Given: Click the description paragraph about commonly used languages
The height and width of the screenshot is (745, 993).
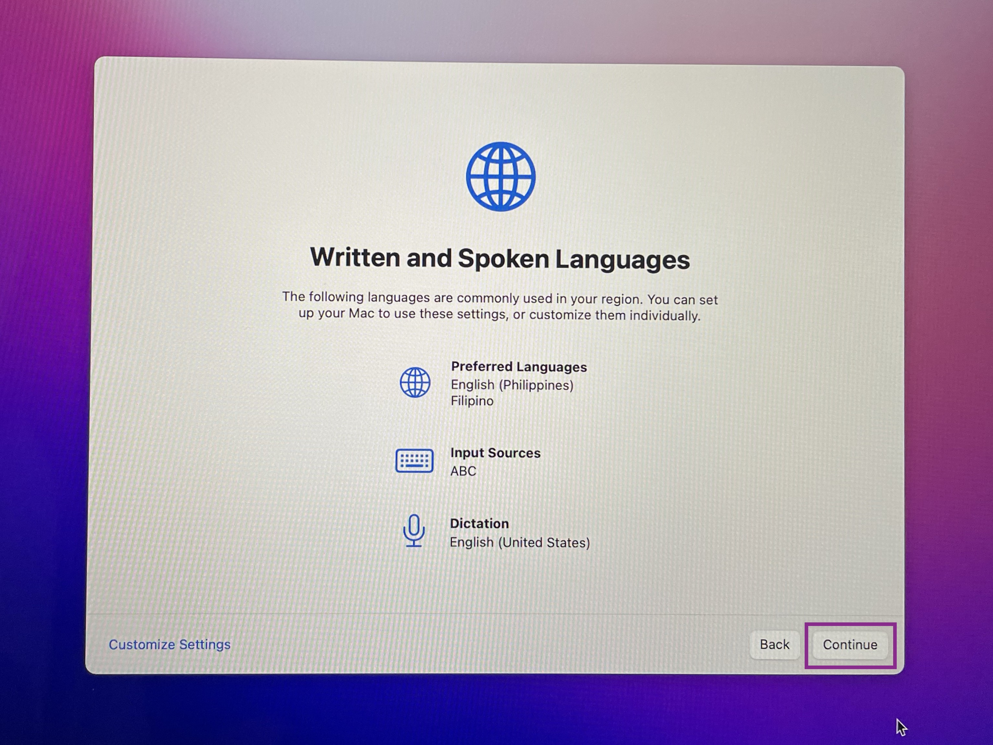Looking at the screenshot, I should pyautogui.click(x=500, y=306).
